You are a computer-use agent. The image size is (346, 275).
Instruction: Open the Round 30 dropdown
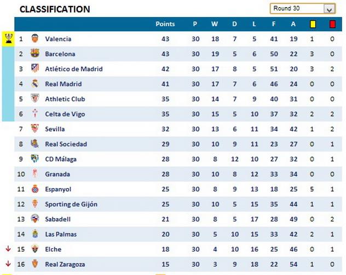(x=297, y=9)
